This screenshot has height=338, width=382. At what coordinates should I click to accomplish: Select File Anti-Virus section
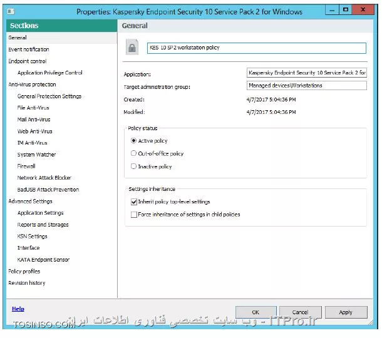pos(33,108)
